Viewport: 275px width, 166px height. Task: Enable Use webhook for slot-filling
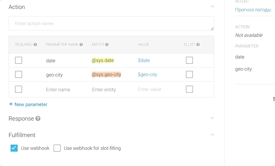pos(57,148)
